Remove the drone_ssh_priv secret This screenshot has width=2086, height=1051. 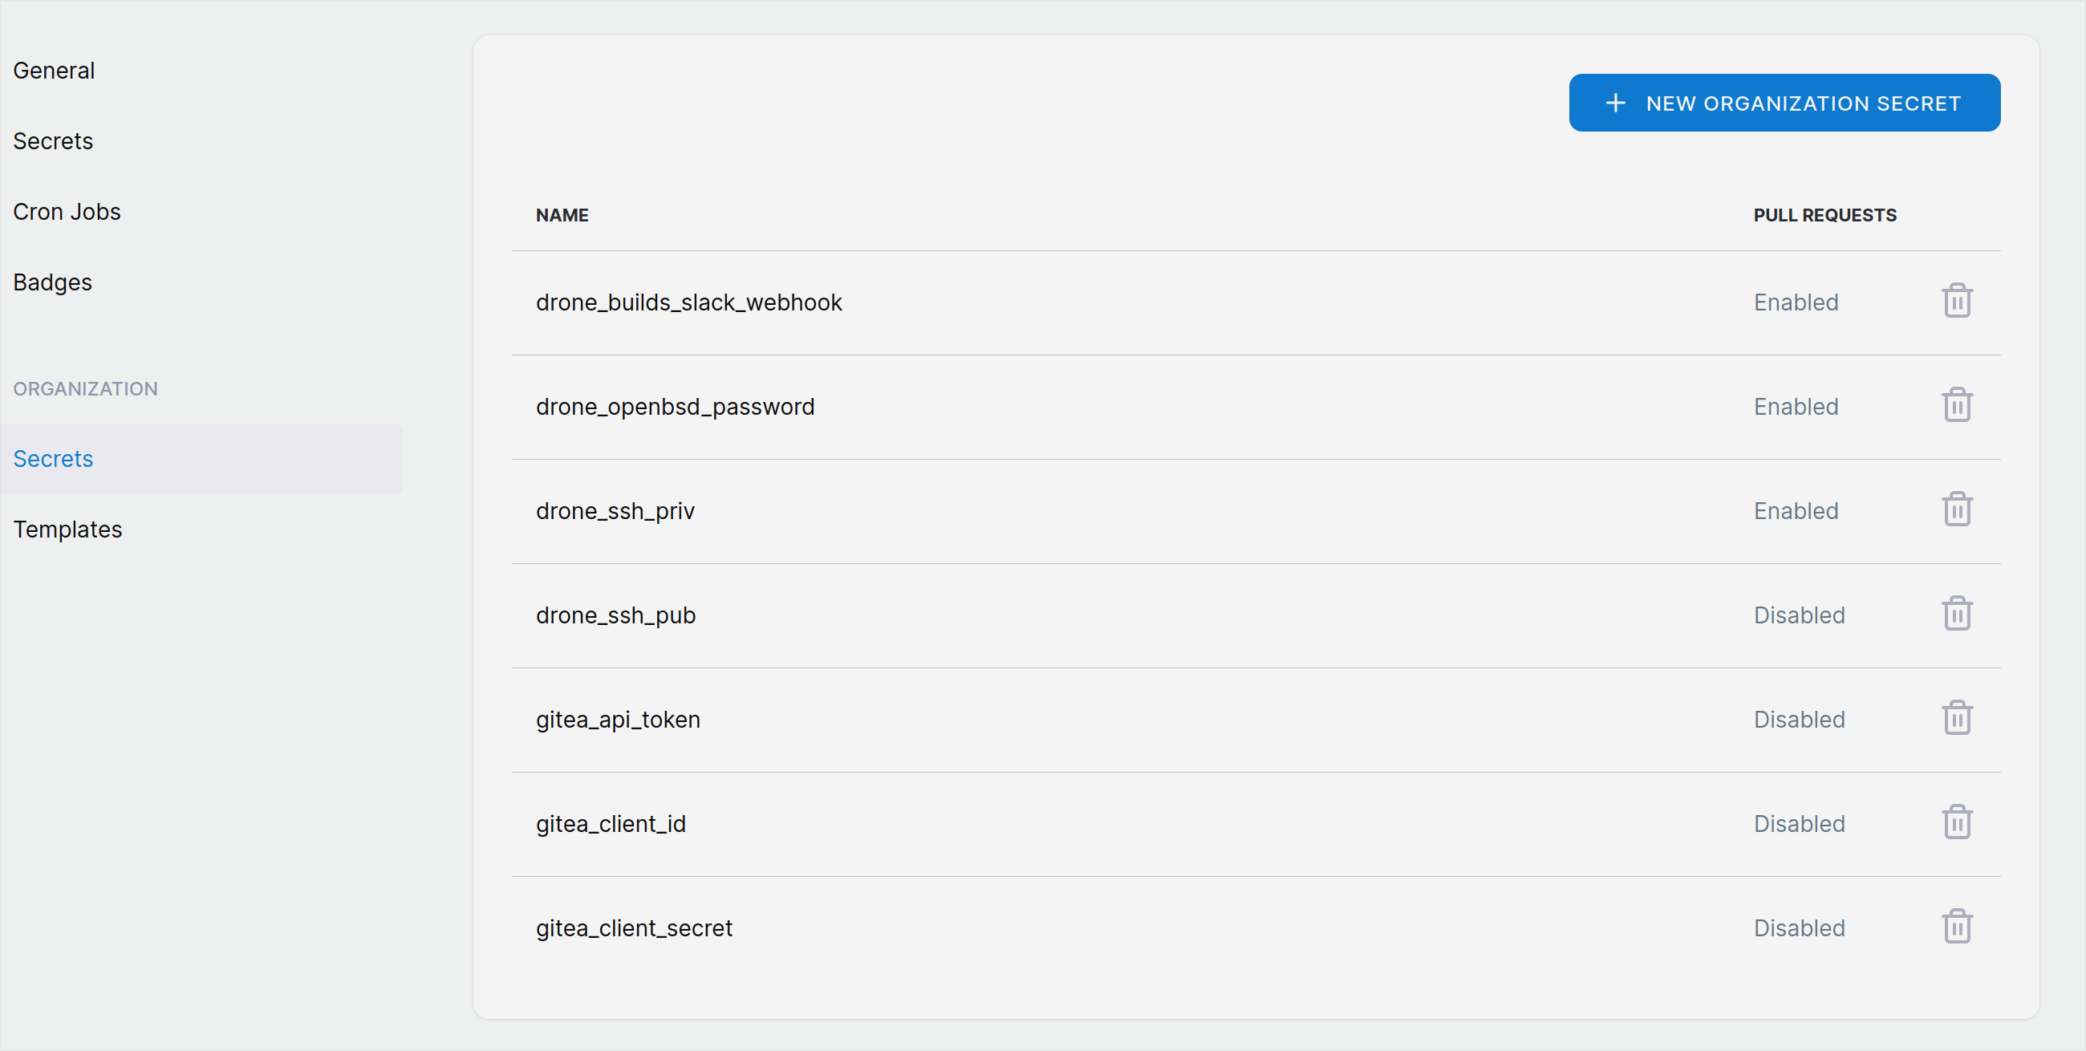pos(1957,510)
